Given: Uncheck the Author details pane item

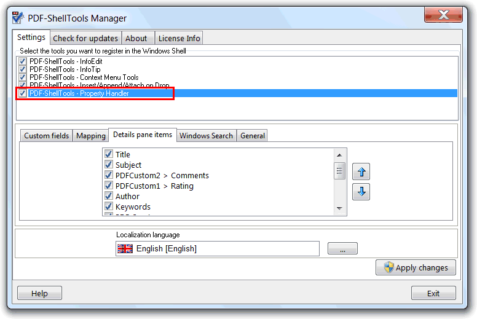Looking at the screenshot, I should 109,196.
